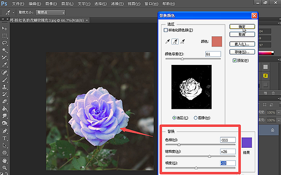Select the Move tool

pyautogui.click(x=4, y=28)
